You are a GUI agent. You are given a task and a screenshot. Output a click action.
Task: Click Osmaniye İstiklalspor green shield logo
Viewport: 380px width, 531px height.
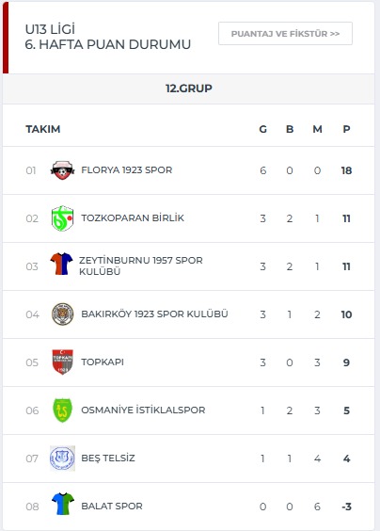[63, 410]
